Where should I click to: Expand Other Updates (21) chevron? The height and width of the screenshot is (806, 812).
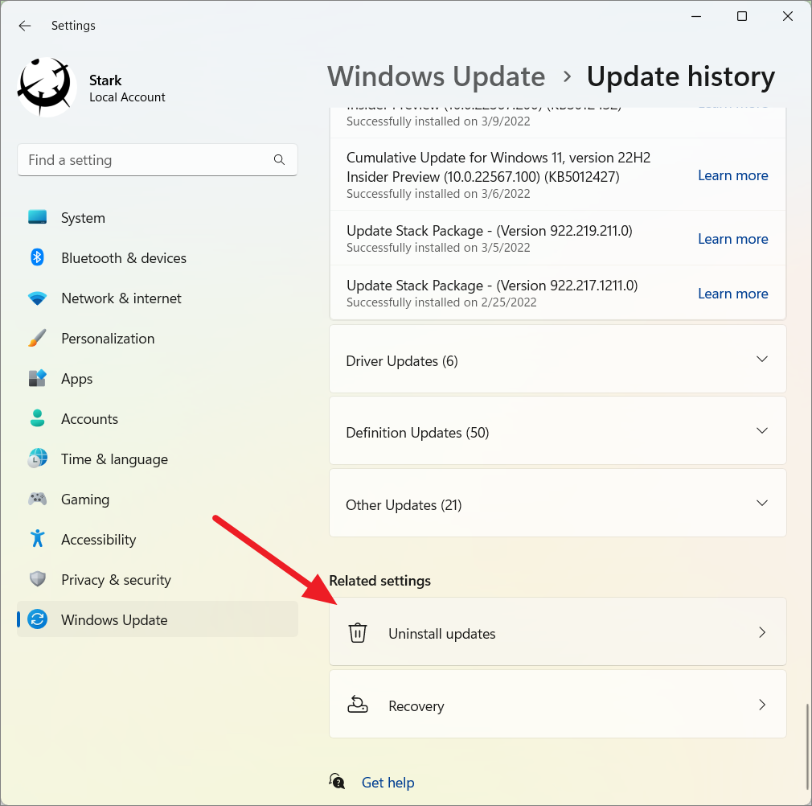(762, 503)
